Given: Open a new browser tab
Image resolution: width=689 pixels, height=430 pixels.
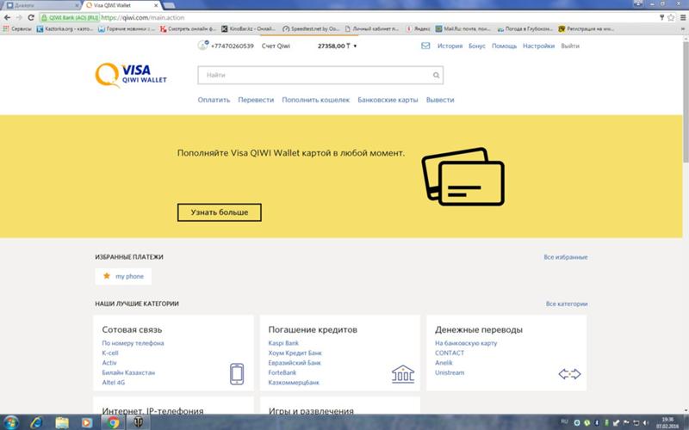Looking at the screenshot, I should click(169, 5).
